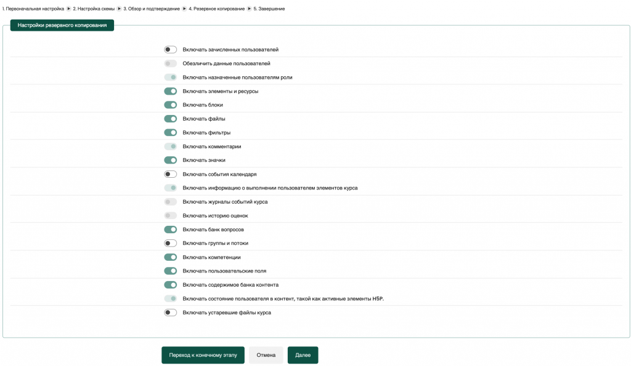Enable 'Включать события календаря'

pyautogui.click(x=170, y=174)
